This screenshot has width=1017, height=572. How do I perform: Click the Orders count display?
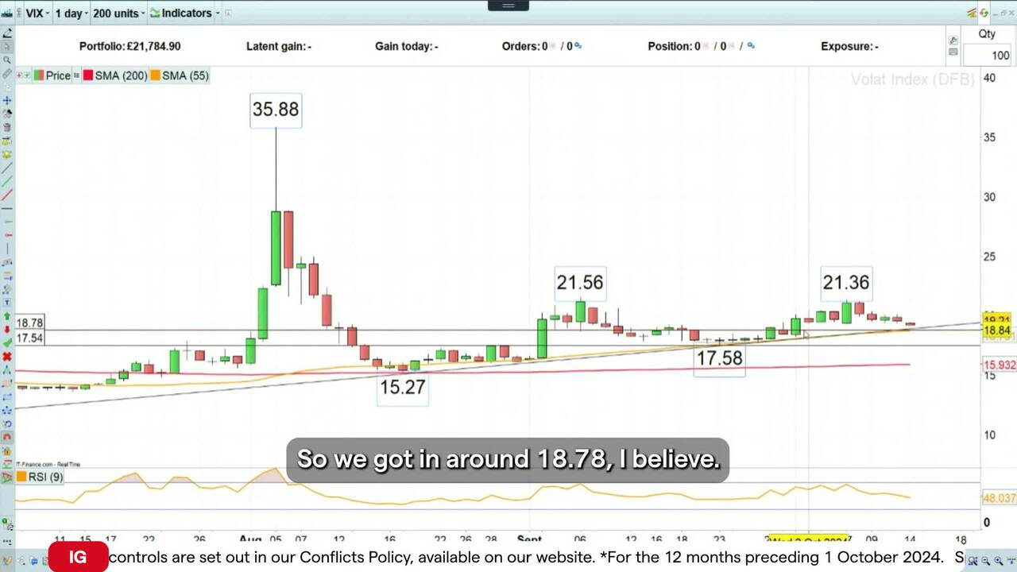click(542, 46)
